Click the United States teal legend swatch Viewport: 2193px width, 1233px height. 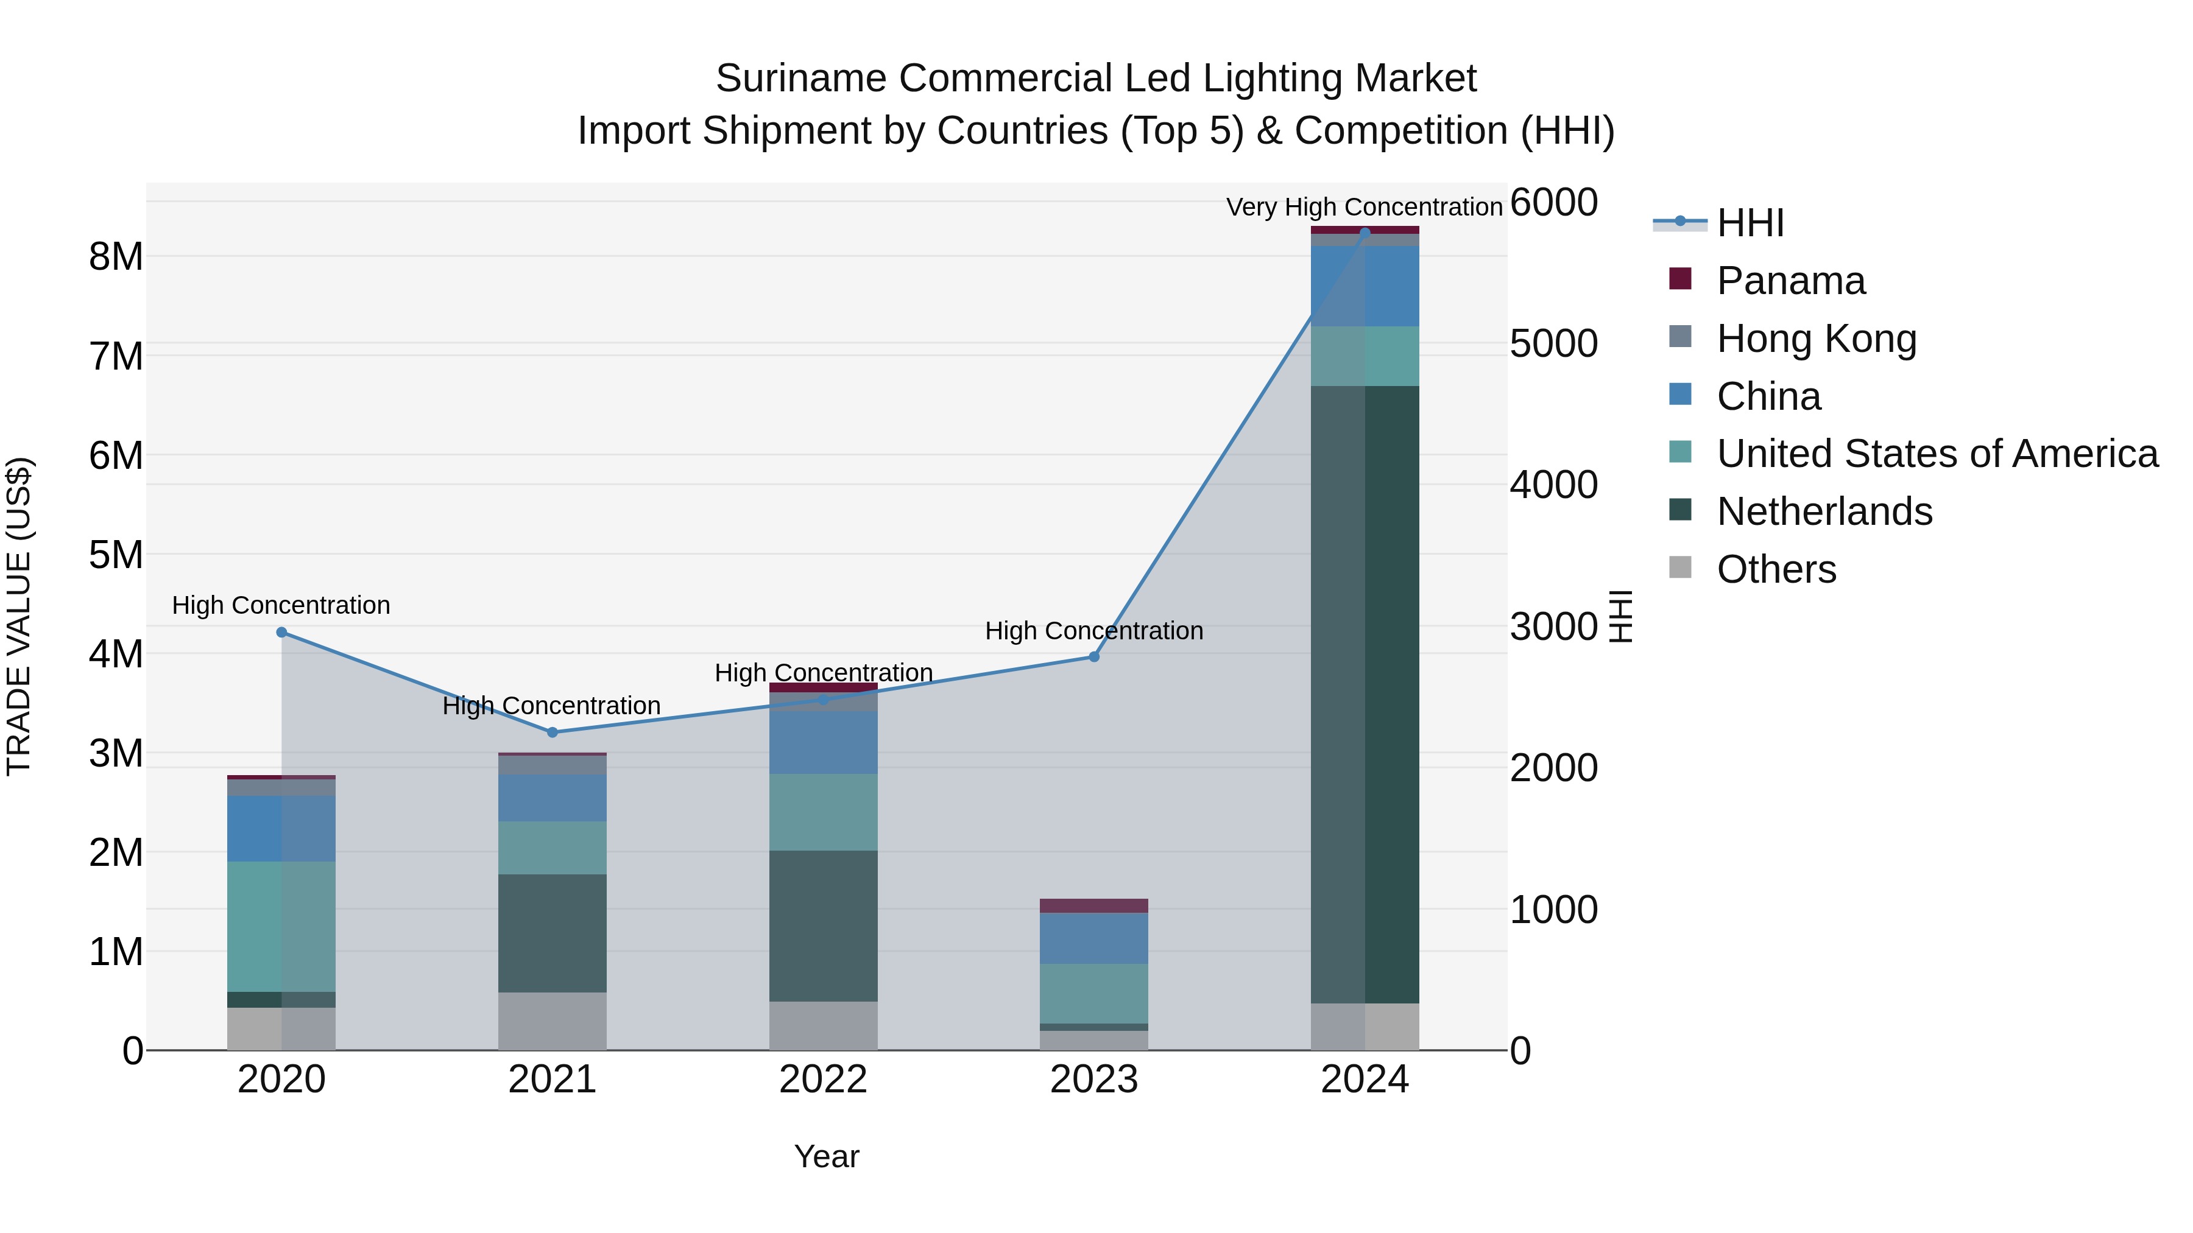1681,451
